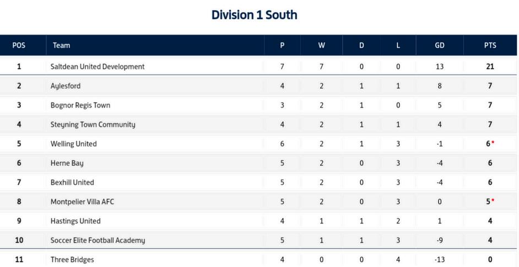Click the red asterisk beside Montpelier Villa's points
This screenshot has height=267, width=519.
coord(493,200)
